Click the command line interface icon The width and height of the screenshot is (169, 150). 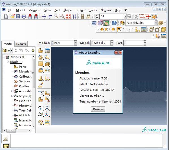point(6,146)
